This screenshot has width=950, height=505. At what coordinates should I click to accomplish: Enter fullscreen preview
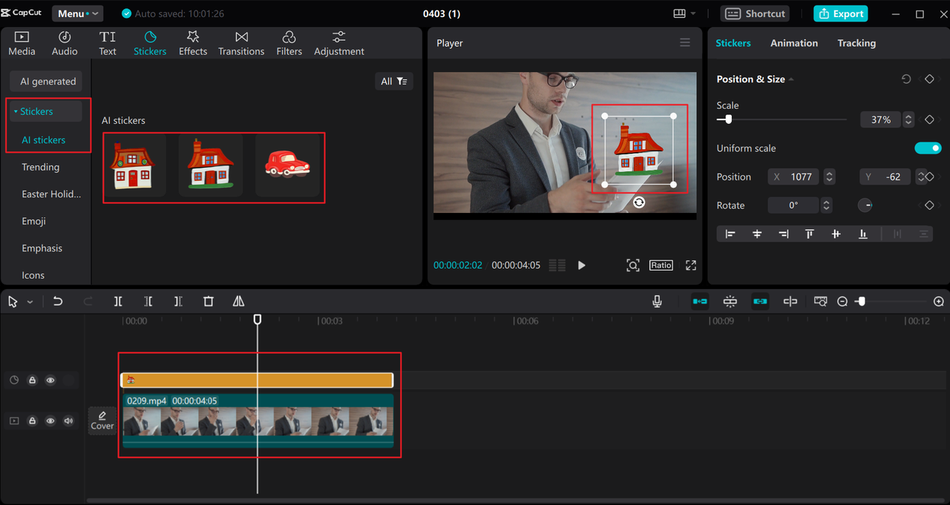(691, 265)
